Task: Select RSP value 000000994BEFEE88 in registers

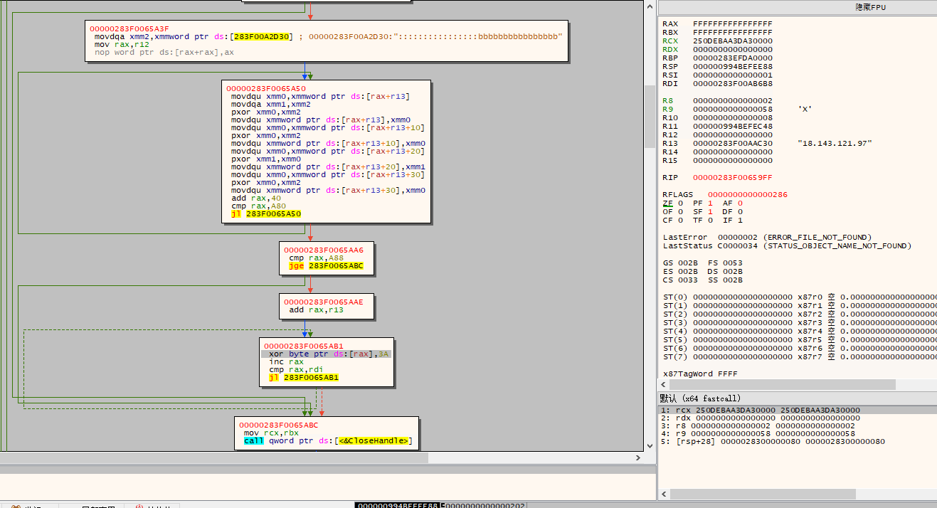Action: tap(732, 66)
